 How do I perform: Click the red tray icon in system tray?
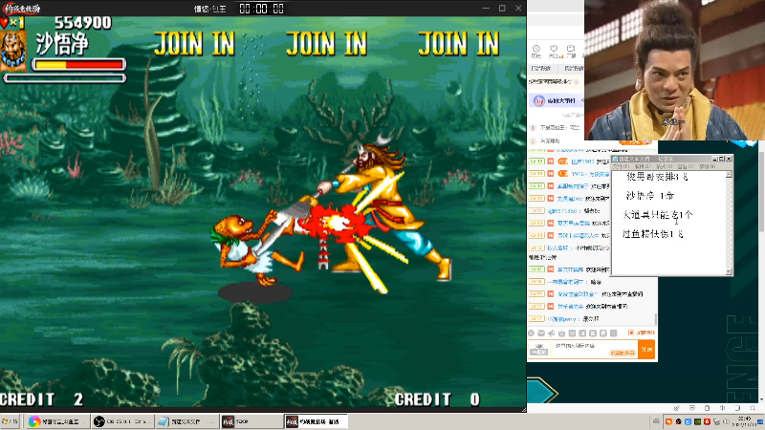(x=707, y=421)
